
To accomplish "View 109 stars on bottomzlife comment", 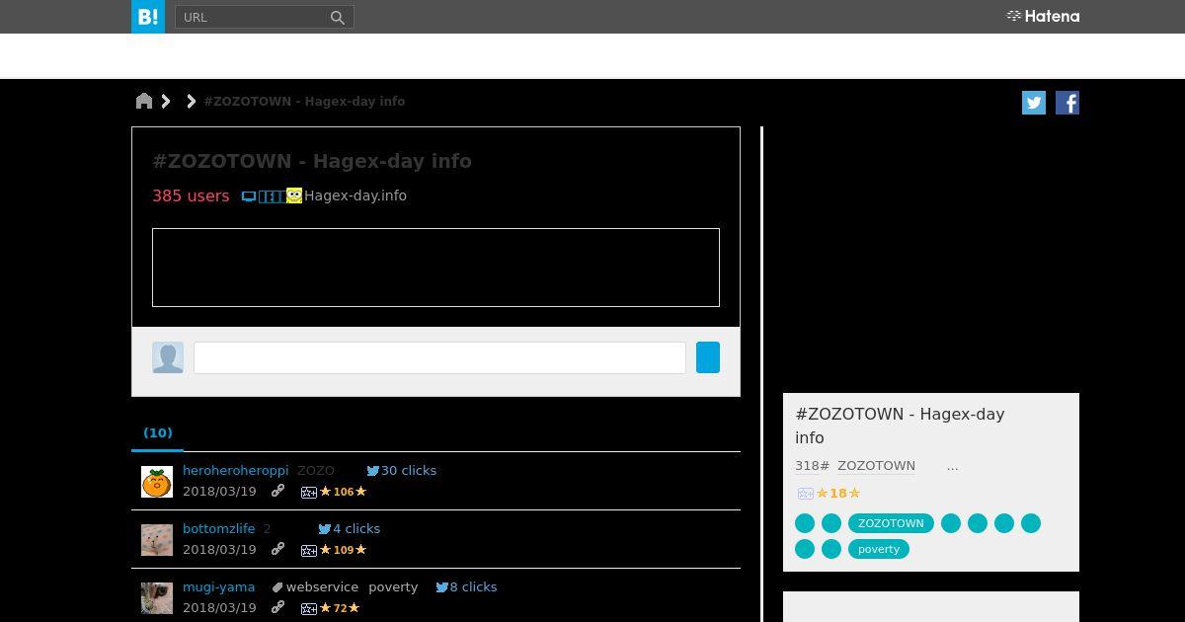I will [x=343, y=550].
